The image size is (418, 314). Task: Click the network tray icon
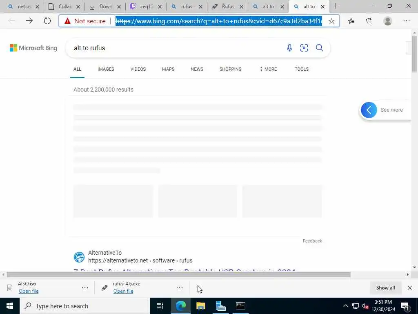click(356, 306)
